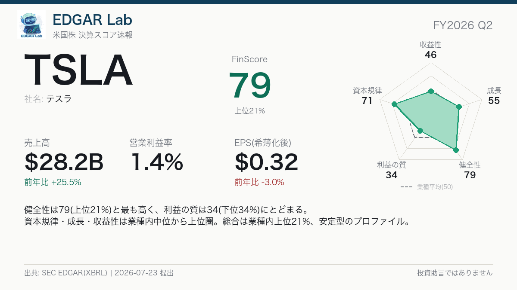Click the SEC EDGAR(XBRL) source text
The height and width of the screenshot is (290, 517).
click(74, 273)
